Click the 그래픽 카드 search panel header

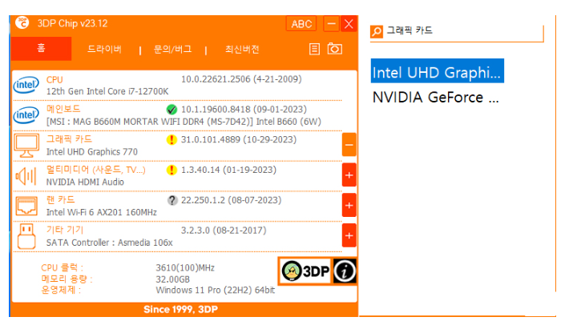tap(410, 30)
